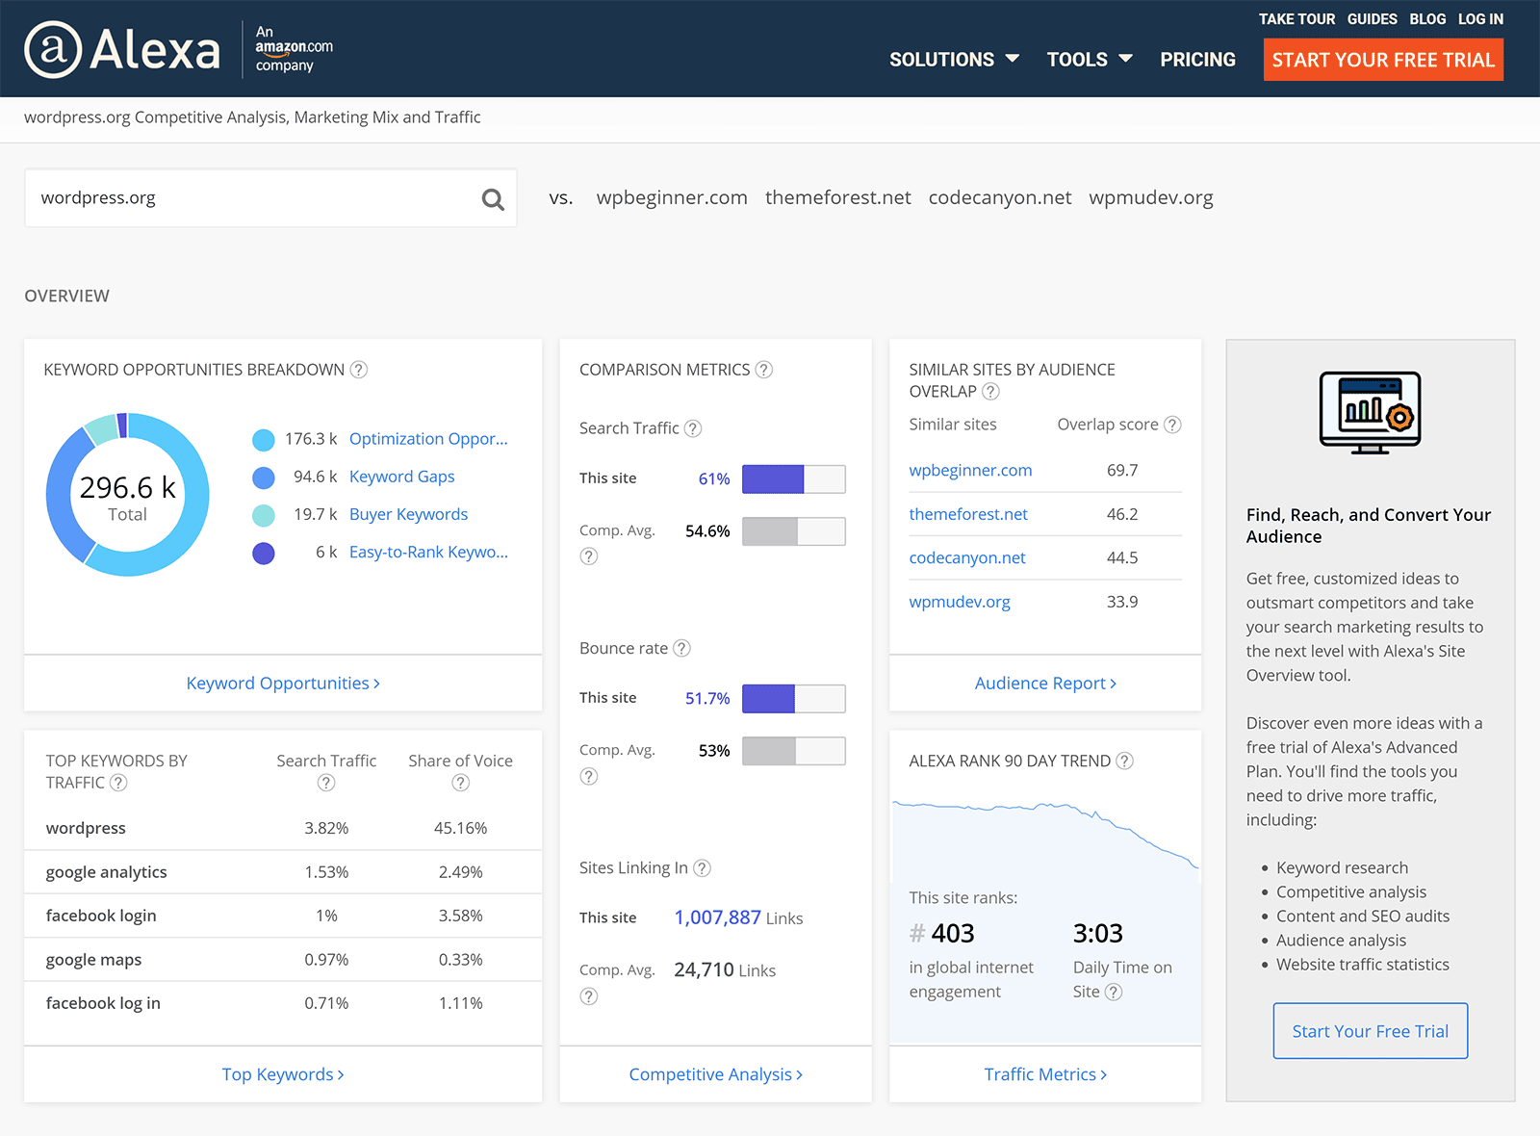Select the 'facebook login' keyword row
The width and height of the screenshot is (1540, 1136).
pyautogui.click(x=283, y=916)
